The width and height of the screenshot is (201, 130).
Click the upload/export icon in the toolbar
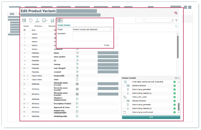37,20
